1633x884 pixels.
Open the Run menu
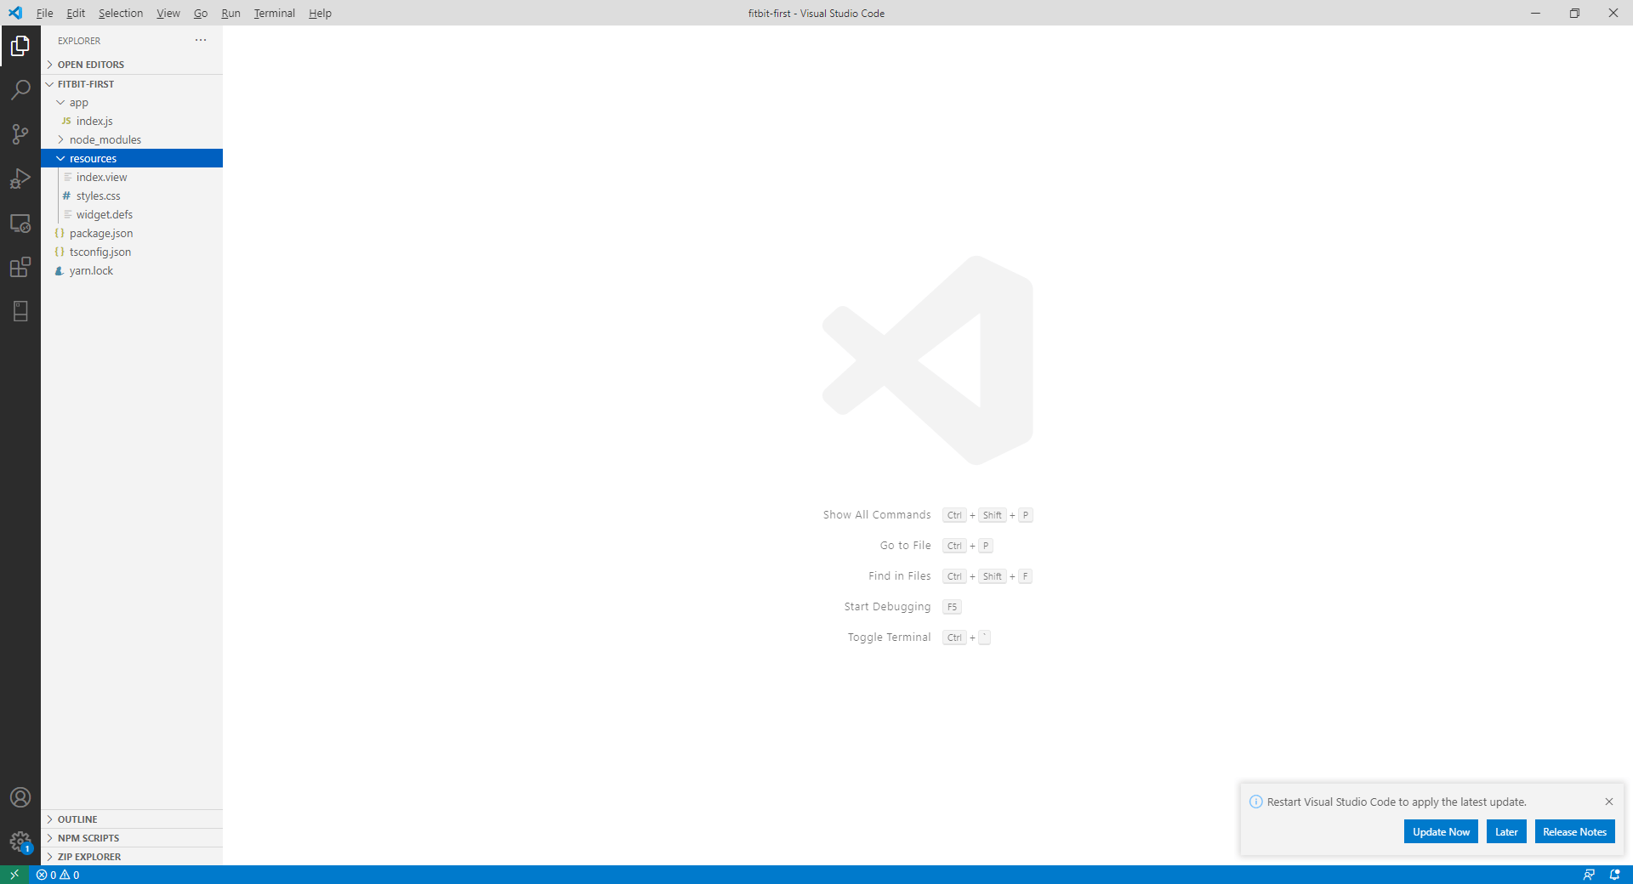tap(230, 13)
